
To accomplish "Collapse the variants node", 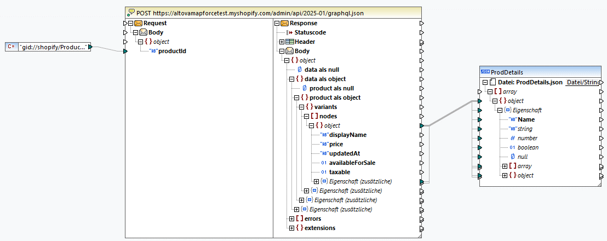I will 301,107.
